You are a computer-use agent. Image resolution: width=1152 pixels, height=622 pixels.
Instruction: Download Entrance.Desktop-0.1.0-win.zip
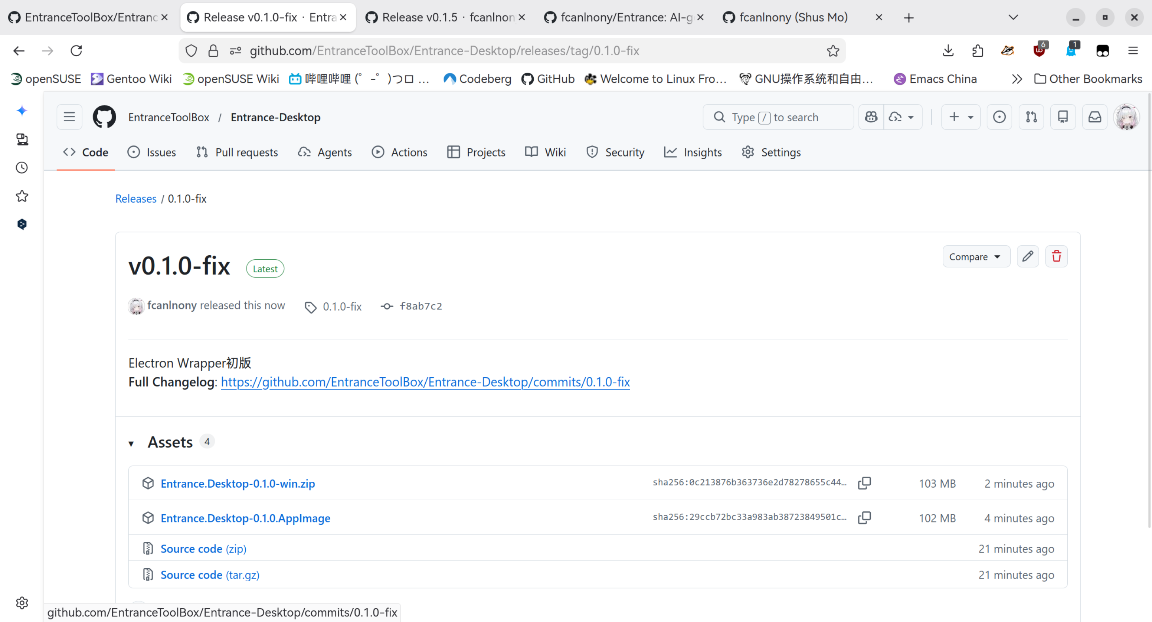(238, 483)
